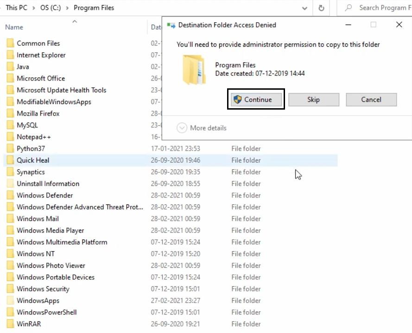
Task: Expand breadcrumb chevron after OS (C:)
Action: (67, 8)
